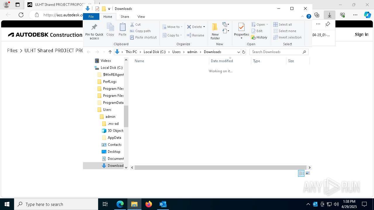Click Select all

[283, 24]
